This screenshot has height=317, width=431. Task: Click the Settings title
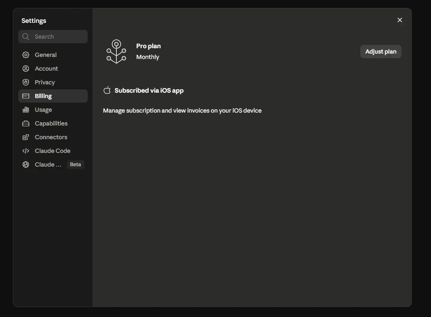coord(34,21)
